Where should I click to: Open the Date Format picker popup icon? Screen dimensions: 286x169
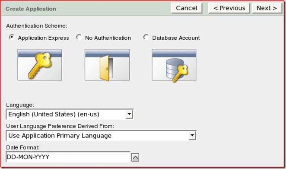pyautogui.click(x=135, y=157)
